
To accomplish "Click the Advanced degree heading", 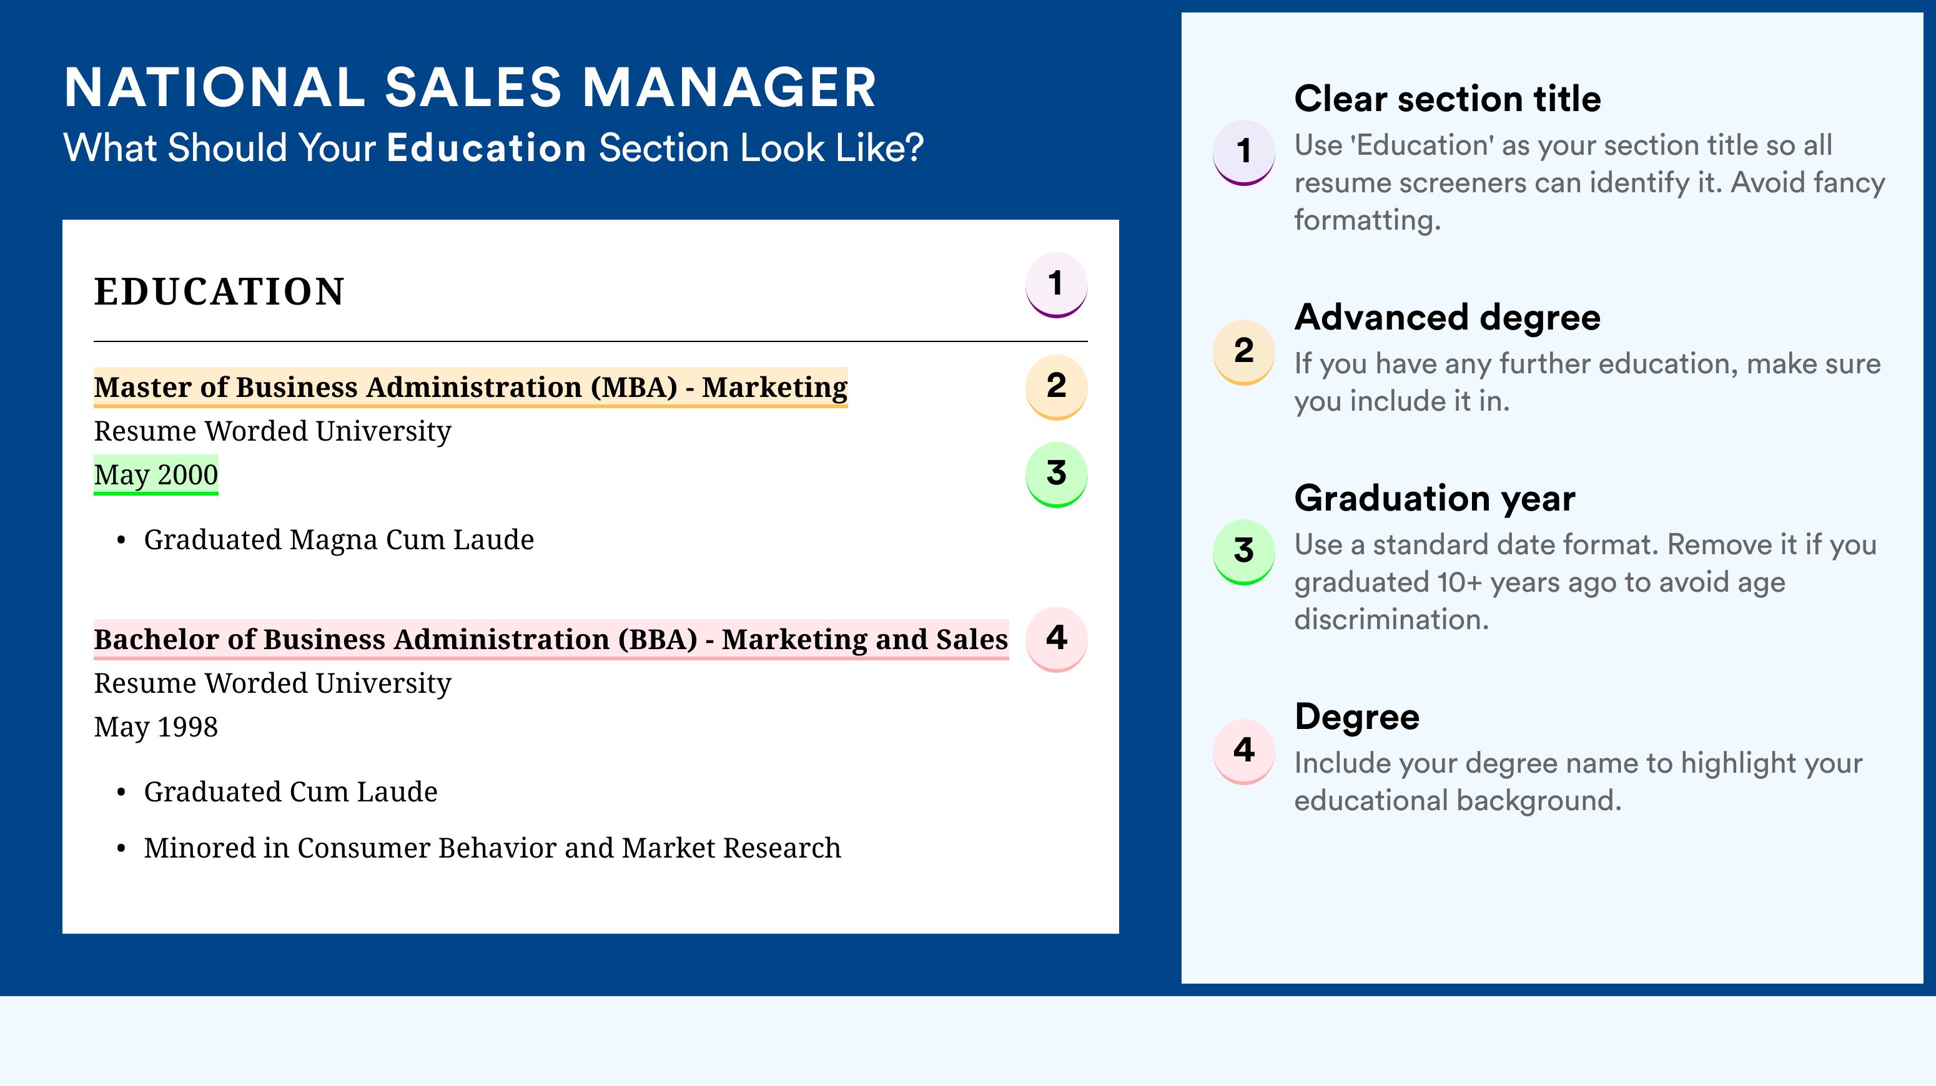I will [x=1448, y=318].
